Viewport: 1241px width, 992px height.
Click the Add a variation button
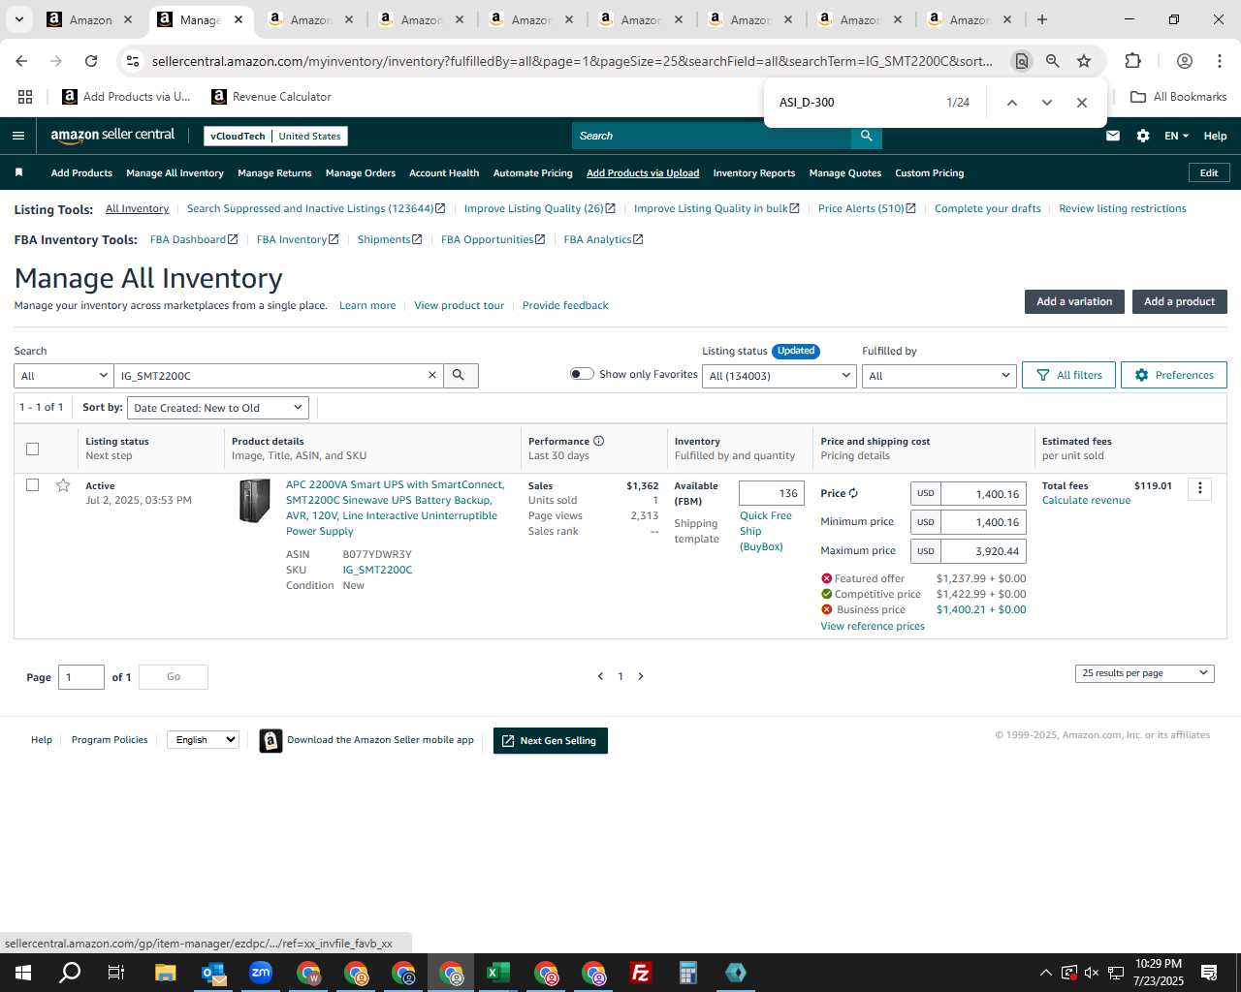click(x=1074, y=301)
